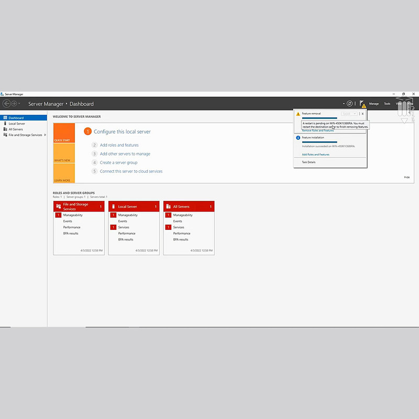This screenshot has width=419, height=419.
Task: Click the Feature removal progress bar
Action: pyautogui.click(x=319, y=118)
